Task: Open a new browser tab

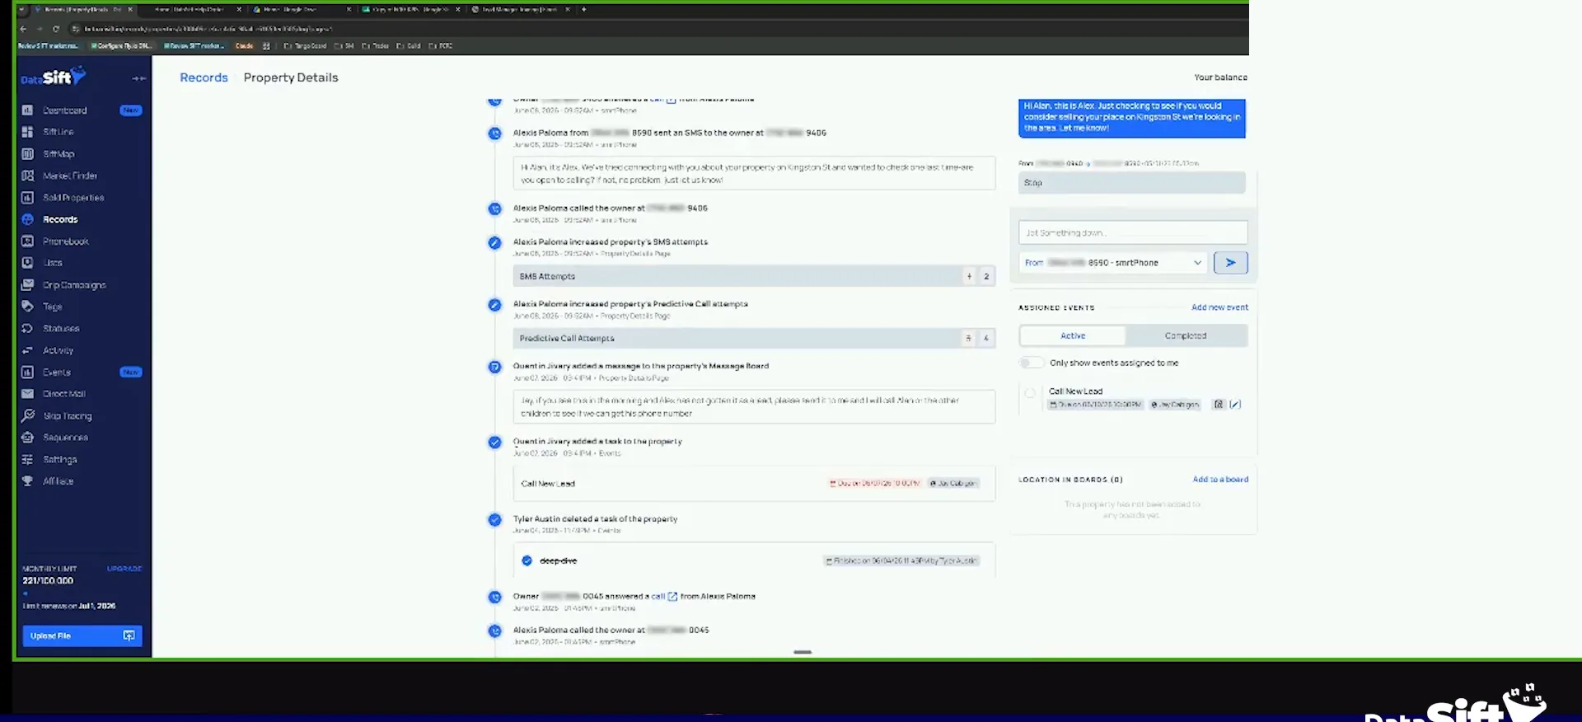Action: (584, 10)
